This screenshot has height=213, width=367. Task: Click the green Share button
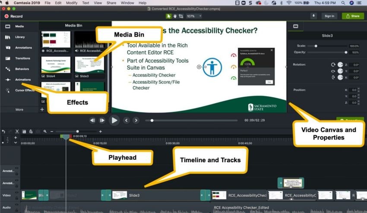pyautogui.click(x=353, y=16)
